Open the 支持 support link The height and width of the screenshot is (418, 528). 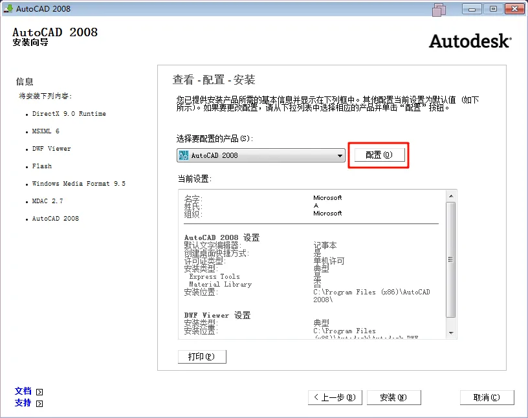(23, 403)
